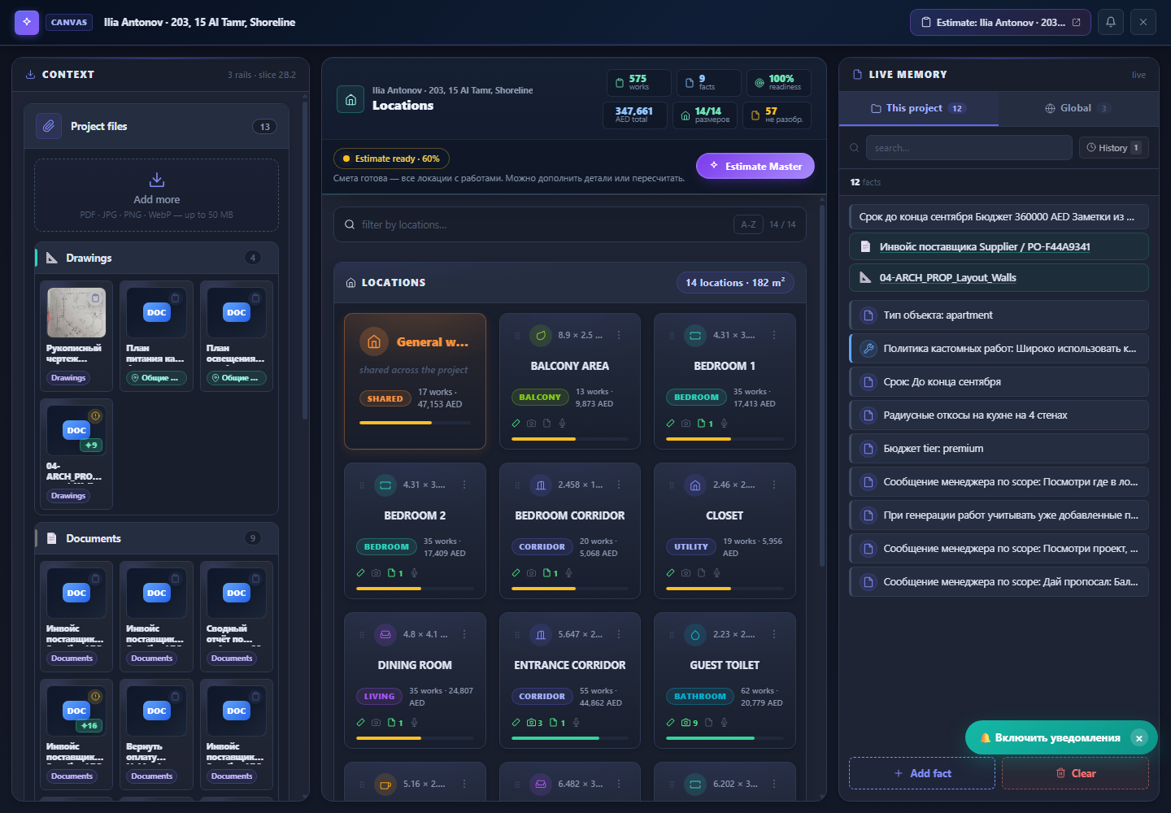Screen dimensions: 1171x813
Task: Click clipboard icon on План питания thumbnail
Action: coord(175,298)
